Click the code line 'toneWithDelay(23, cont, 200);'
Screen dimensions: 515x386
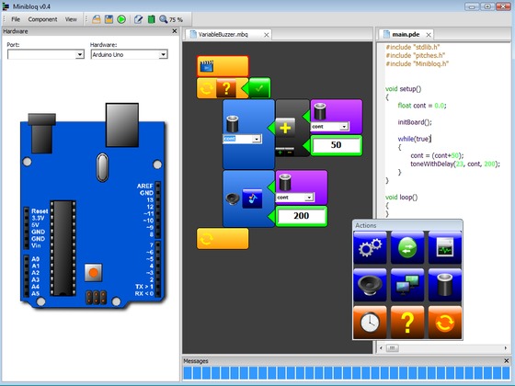click(x=455, y=164)
